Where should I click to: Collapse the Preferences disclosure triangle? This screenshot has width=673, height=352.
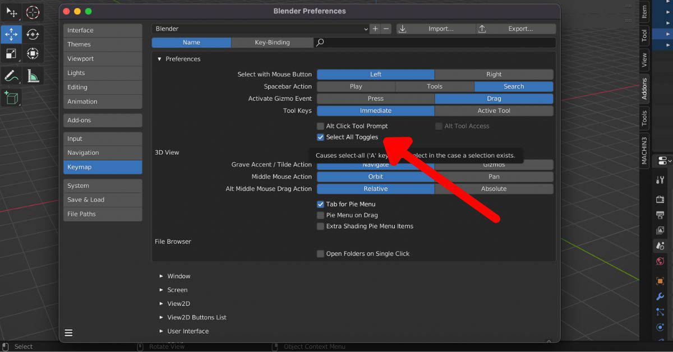[x=159, y=59]
